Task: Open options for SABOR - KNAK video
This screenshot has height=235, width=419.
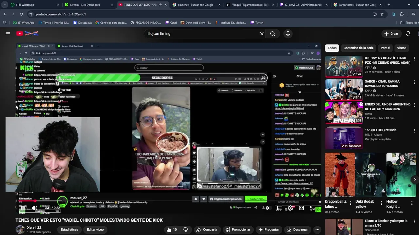Action: click(x=414, y=82)
